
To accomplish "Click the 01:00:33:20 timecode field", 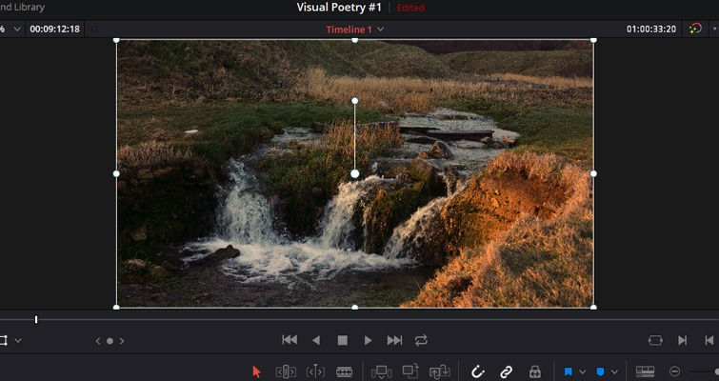I will (651, 29).
